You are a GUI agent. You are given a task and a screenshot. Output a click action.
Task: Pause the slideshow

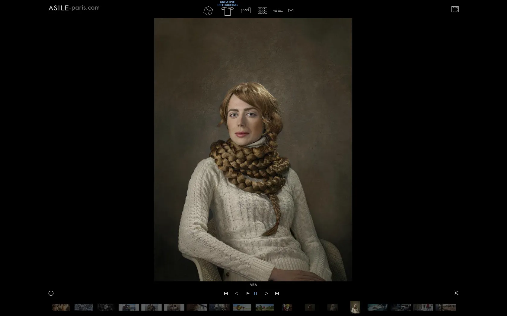255,293
